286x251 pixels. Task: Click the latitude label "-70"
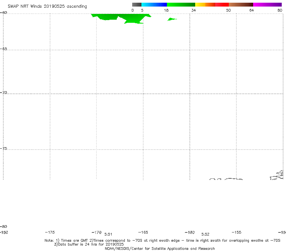[x=3, y=93]
